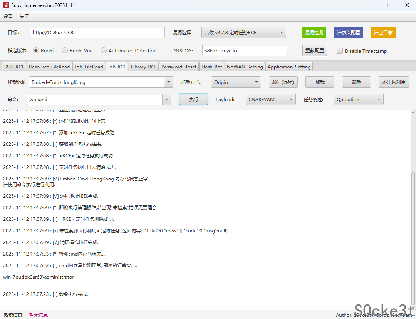416x319 pixels.
Task: Maximize the RuoyiHunter window
Action: point(389,5)
